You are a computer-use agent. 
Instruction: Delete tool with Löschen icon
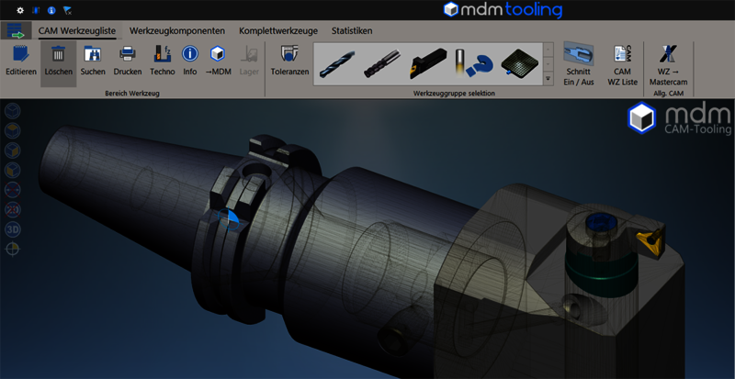pos(58,61)
